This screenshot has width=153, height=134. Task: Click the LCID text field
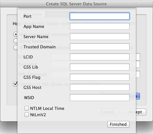[100, 57]
